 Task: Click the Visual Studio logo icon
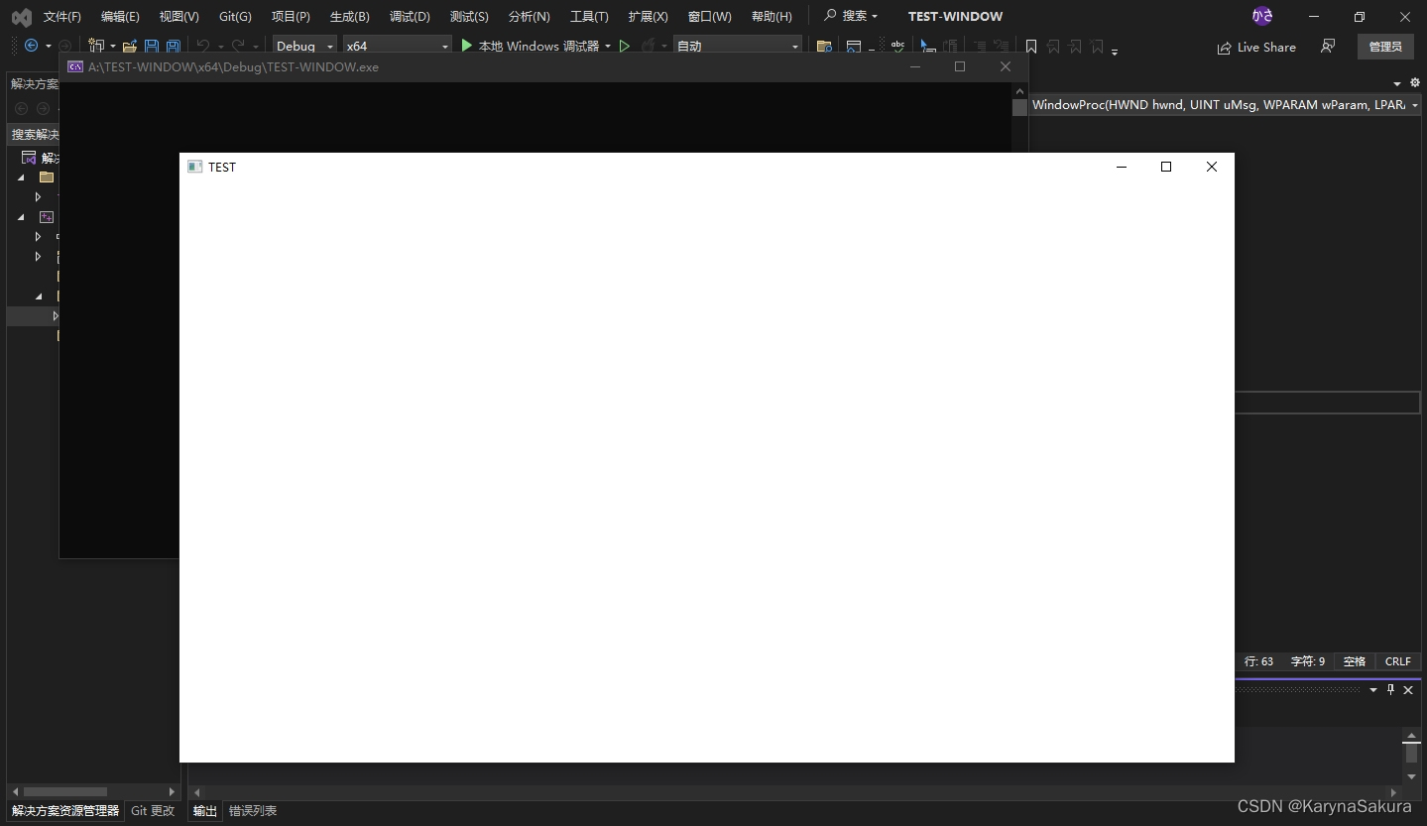(x=21, y=17)
